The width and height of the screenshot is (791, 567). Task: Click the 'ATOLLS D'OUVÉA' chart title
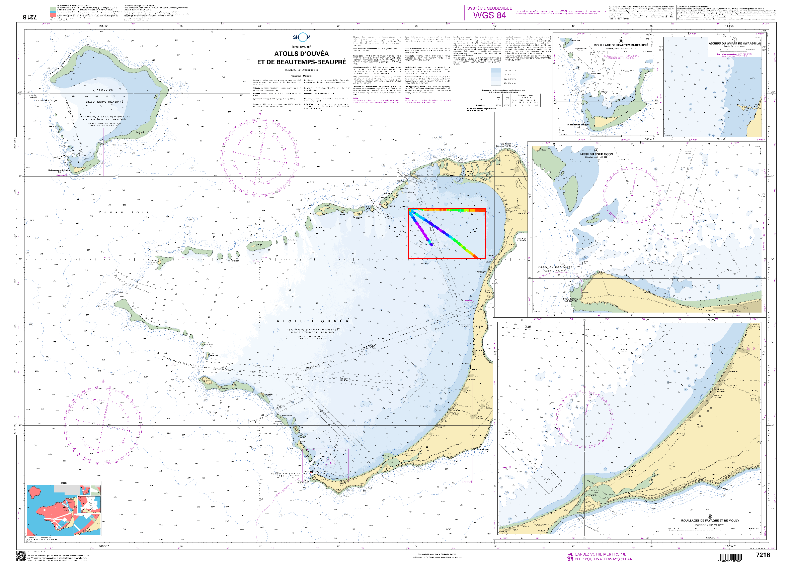tap(301, 53)
